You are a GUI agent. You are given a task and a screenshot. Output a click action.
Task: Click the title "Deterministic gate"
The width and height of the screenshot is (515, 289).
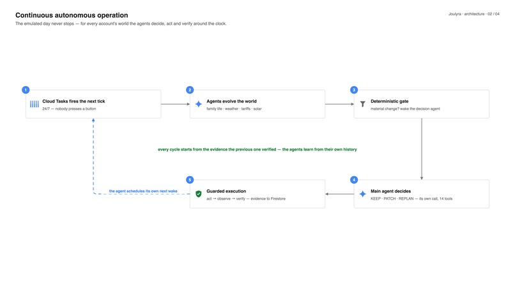pyautogui.click(x=390, y=101)
